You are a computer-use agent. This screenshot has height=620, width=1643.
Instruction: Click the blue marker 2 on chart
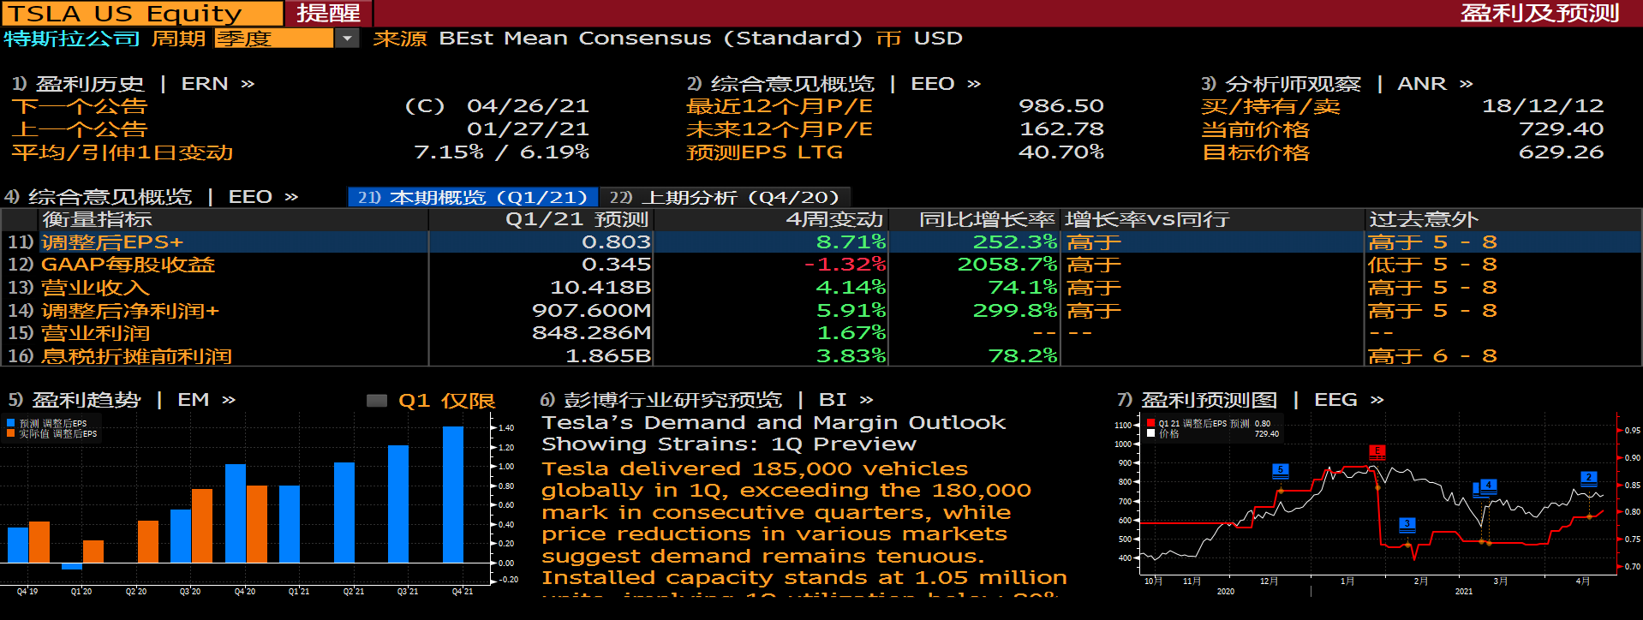(1588, 478)
